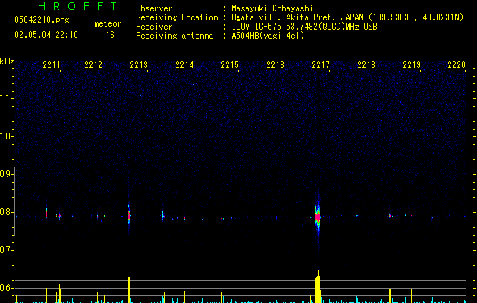This screenshot has height=303, width=477.
Task: Click the meteor count value 16
Action: tap(110, 35)
